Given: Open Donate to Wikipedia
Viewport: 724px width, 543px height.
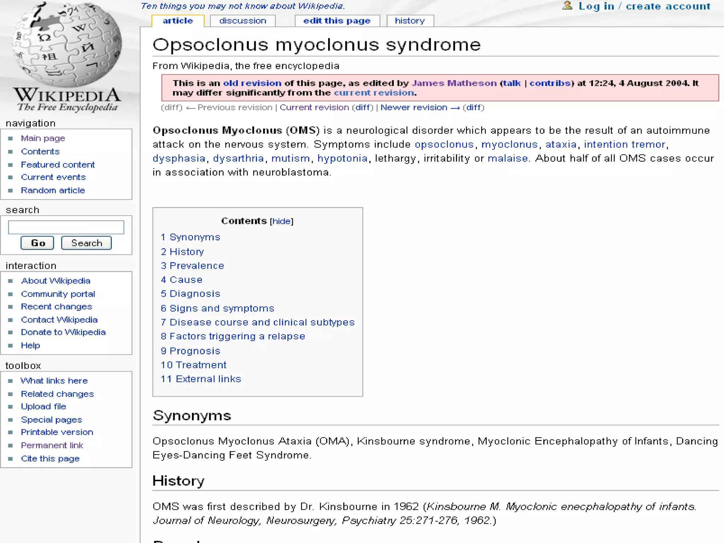Looking at the screenshot, I should (63, 332).
